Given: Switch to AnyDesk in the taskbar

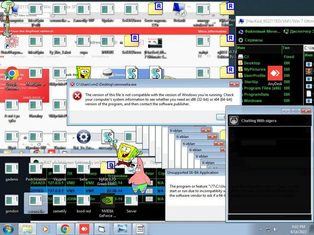Looking at the screenshot, I should [x=84, y=229].
